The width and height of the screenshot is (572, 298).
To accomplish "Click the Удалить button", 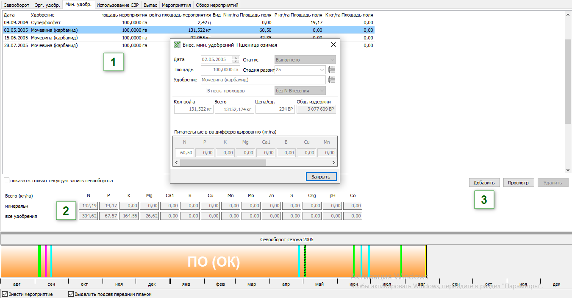I will click(x=553, y=183).
